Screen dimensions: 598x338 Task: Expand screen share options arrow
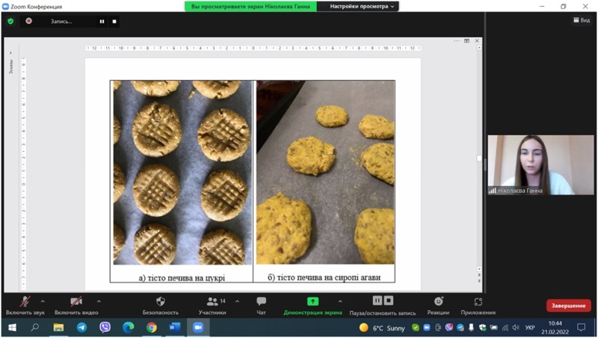(340, 301)
